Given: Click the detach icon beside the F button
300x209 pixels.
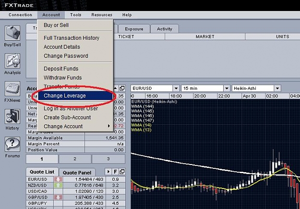Looking at the screenshot, I should pos(122,172).
